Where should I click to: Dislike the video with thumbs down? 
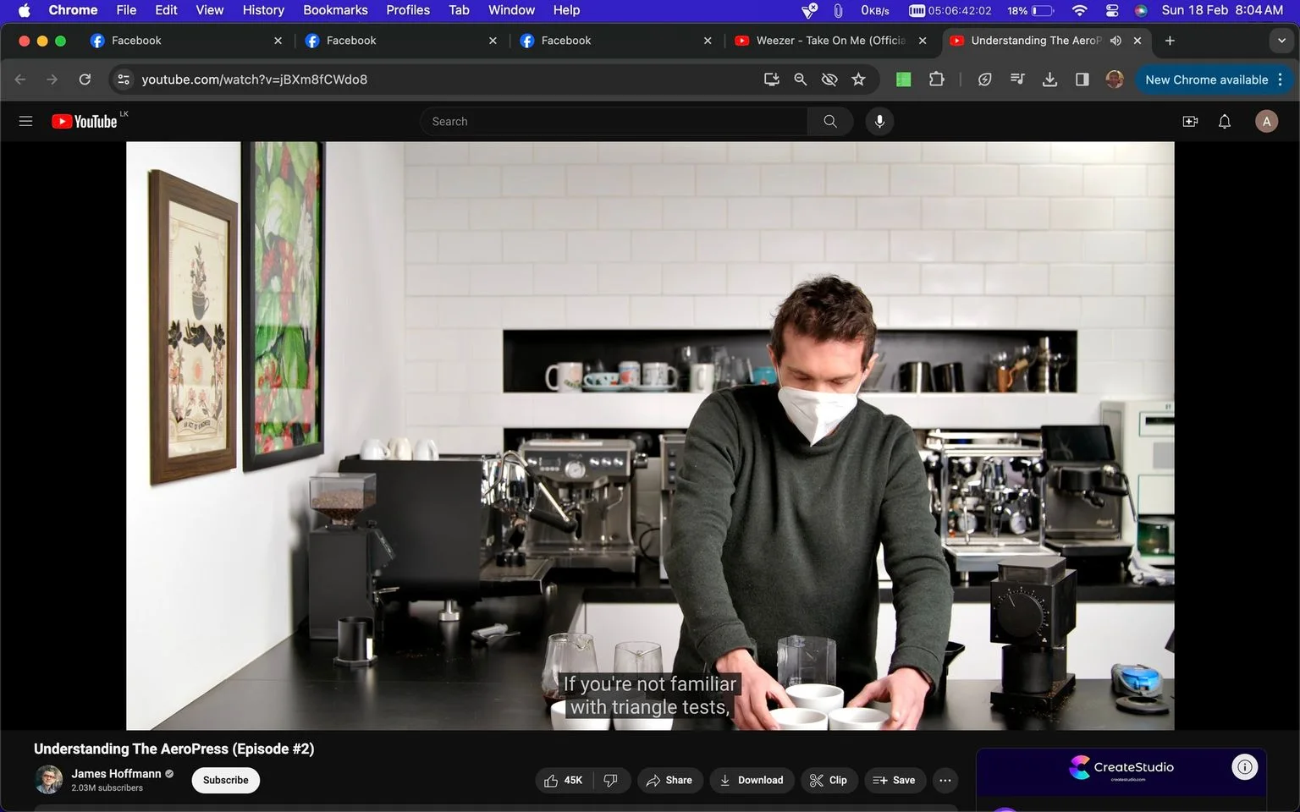611,780
